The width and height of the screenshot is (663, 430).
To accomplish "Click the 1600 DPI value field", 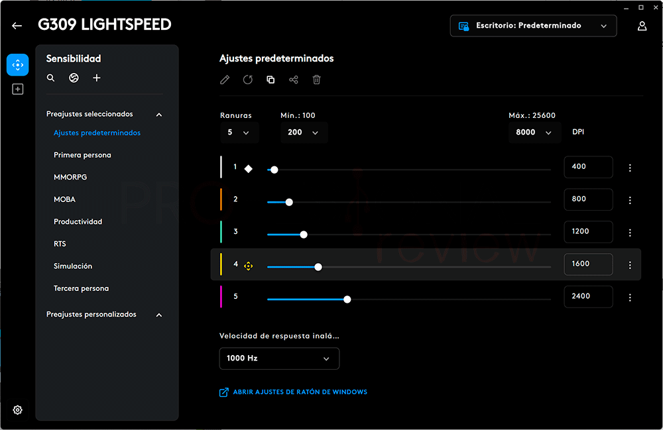I will pyautogui.click(x=588, y=264).
